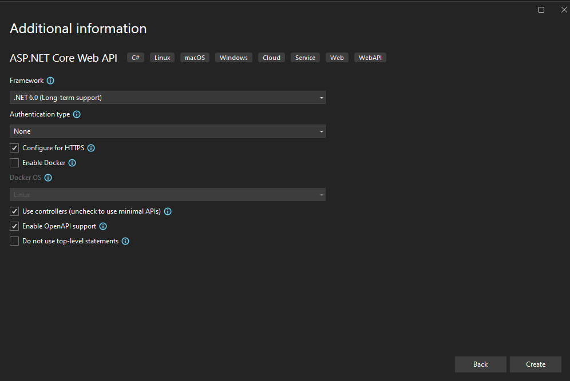Image resolution: width=570 pixels, height=381 pixels.
Task: Check Do not use top-level statements
Action: tap(14, 241)
